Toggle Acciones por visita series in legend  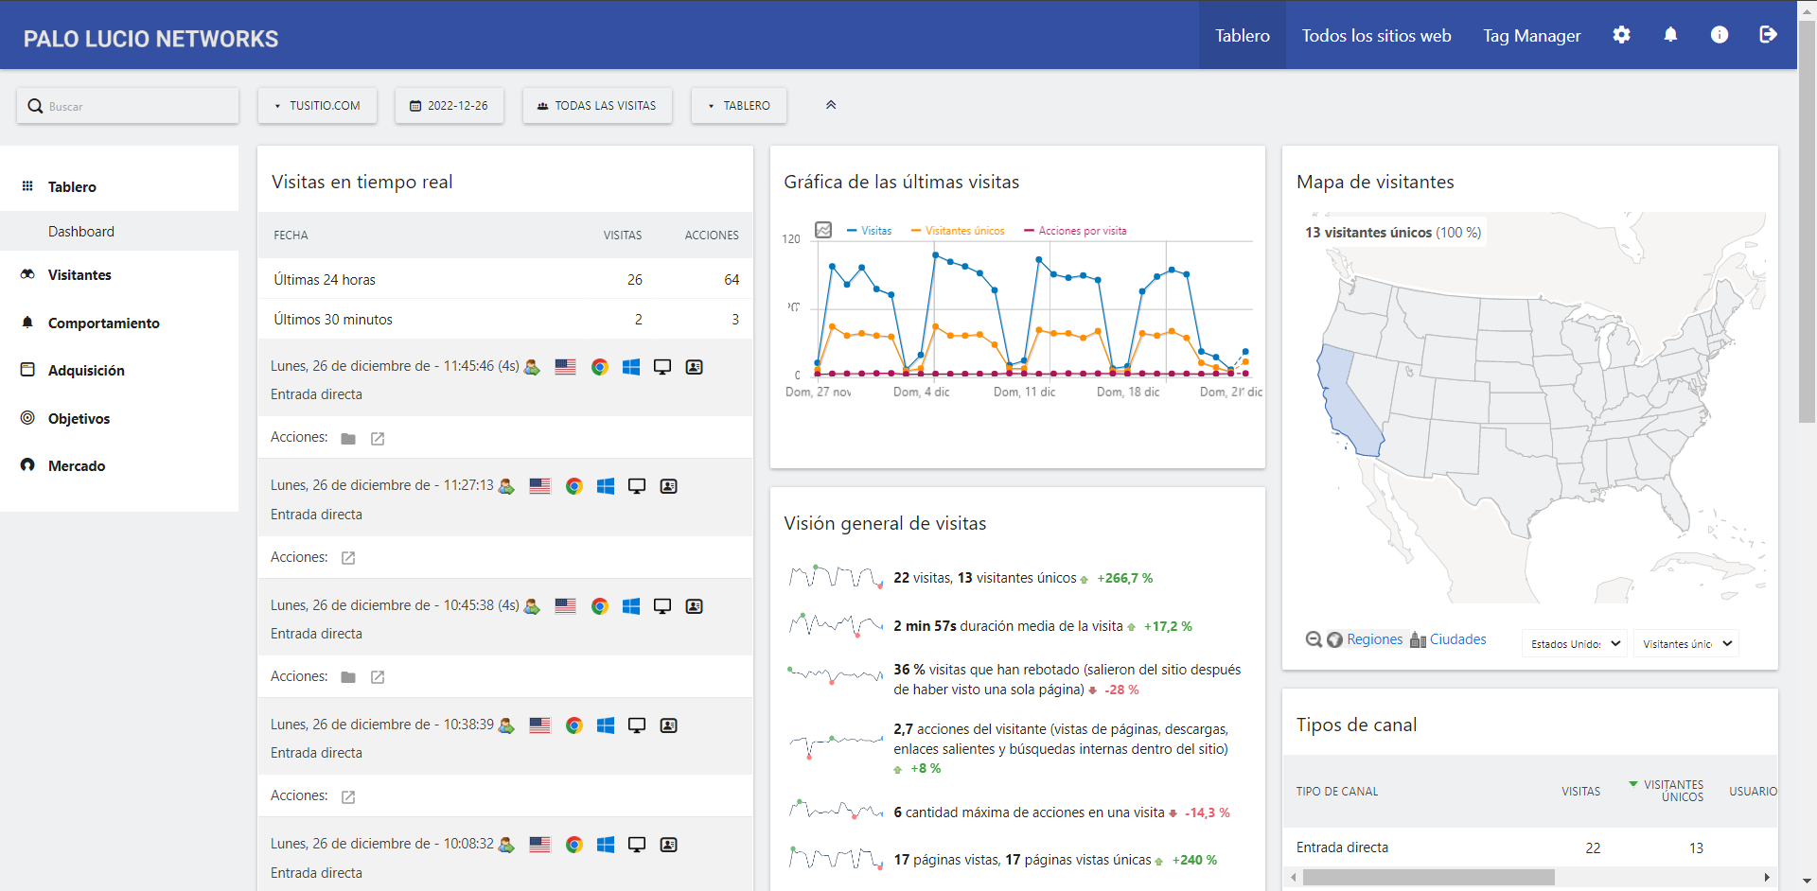pos(1075,231)
